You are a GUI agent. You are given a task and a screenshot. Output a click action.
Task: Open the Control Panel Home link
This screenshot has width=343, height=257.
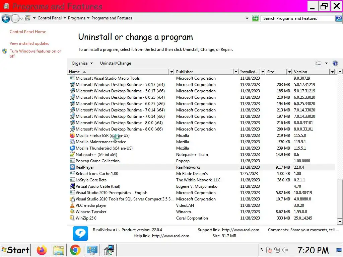click(28, 32)
